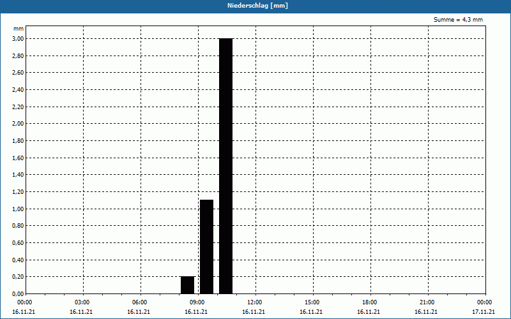Viewport: 511px width, 319px height.
Task: Click the 'mm' unit label above the y-axis
Action: pos(19,29)
